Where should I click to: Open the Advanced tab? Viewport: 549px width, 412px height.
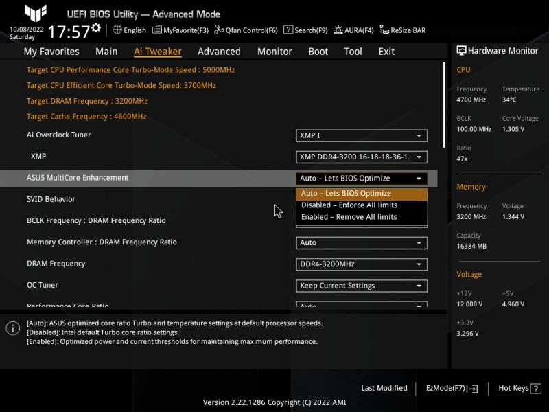pyautogui.click(x=219, y=51)
